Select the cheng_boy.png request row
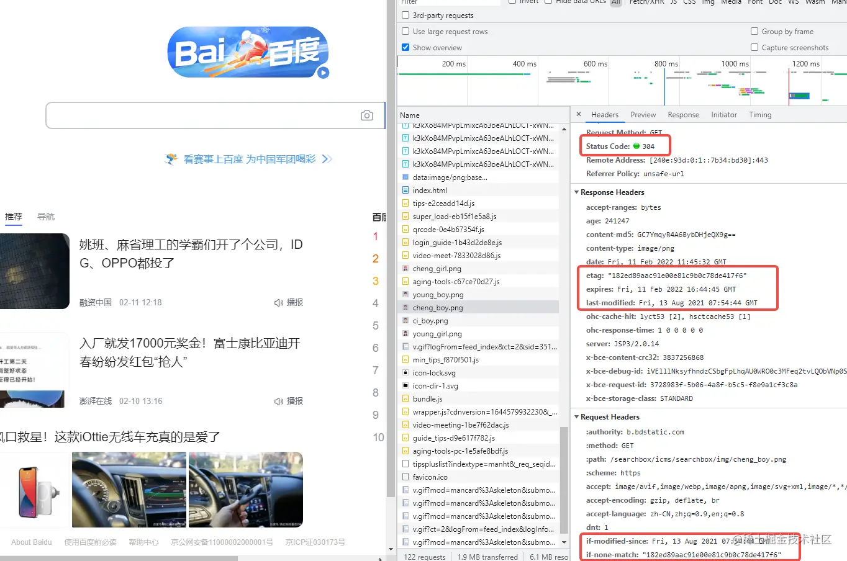 coord(478,308)
